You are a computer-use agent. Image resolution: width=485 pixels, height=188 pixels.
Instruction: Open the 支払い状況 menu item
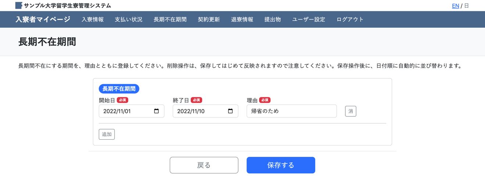click(x=129, y=20)
